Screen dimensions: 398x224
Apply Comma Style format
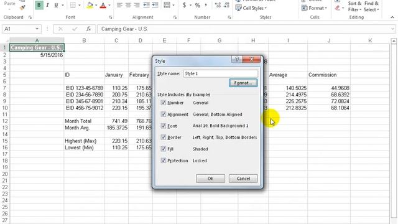206,5
